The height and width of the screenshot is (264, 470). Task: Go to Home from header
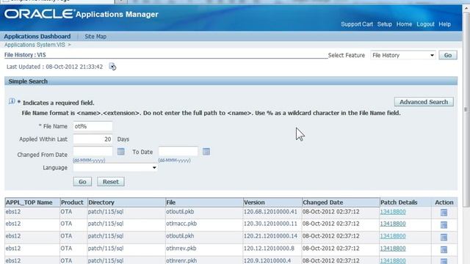(404, 24)
